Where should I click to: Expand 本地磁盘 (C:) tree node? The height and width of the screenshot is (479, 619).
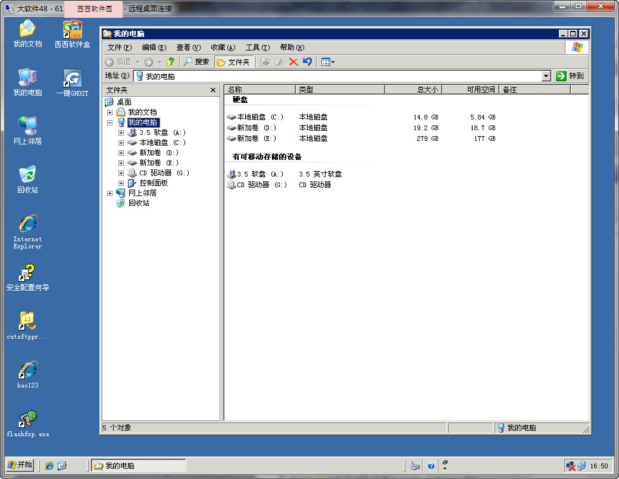tap(121, 143)
